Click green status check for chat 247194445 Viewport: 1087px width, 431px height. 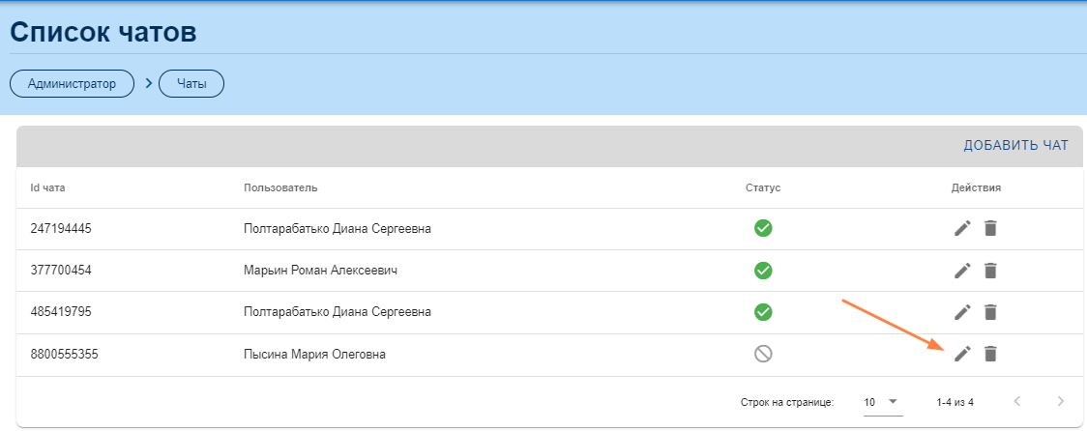[763, 228]
